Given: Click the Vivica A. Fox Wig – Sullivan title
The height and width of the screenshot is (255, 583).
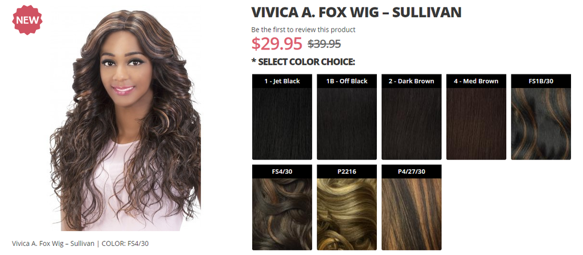Looking at the screenshot, I should coord(356,12).
